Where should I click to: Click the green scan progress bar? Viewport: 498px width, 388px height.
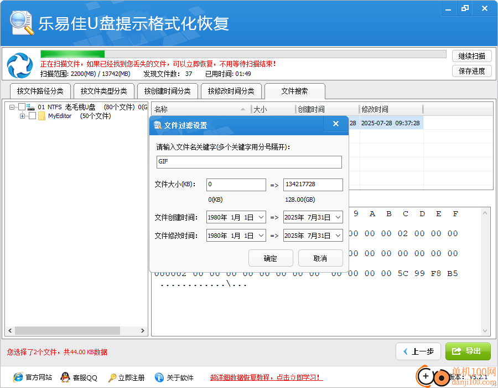(72, 54)
